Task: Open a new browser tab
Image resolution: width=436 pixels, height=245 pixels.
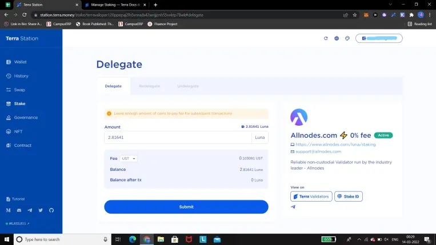Action: point(155,5)
